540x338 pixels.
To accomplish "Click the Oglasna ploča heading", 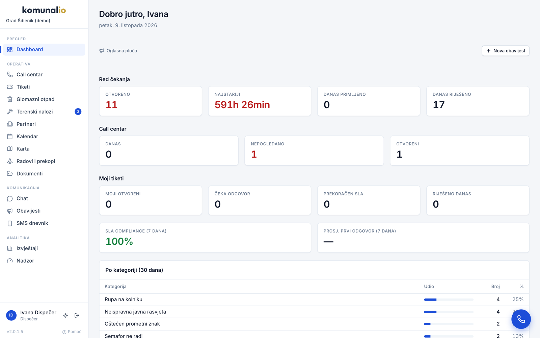I will [118, 51].
